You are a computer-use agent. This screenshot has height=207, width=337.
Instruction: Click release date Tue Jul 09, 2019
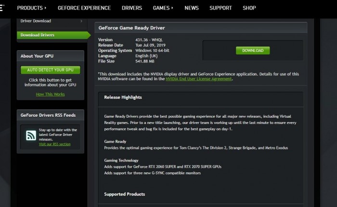[x=150, y=45]
